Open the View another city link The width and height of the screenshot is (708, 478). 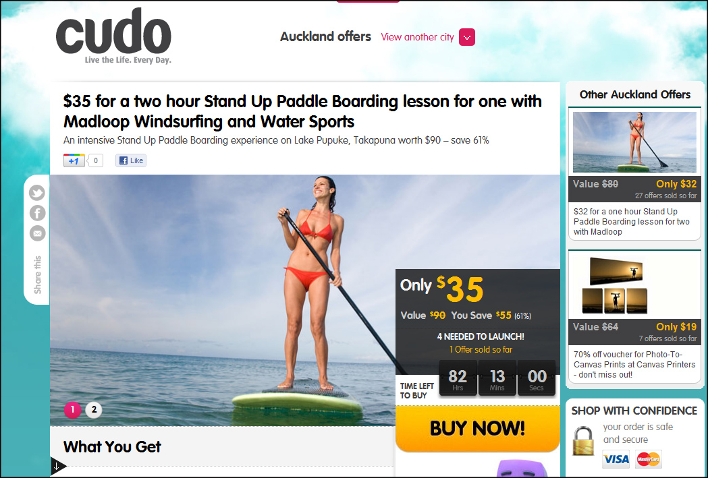(x=417, y=37)
